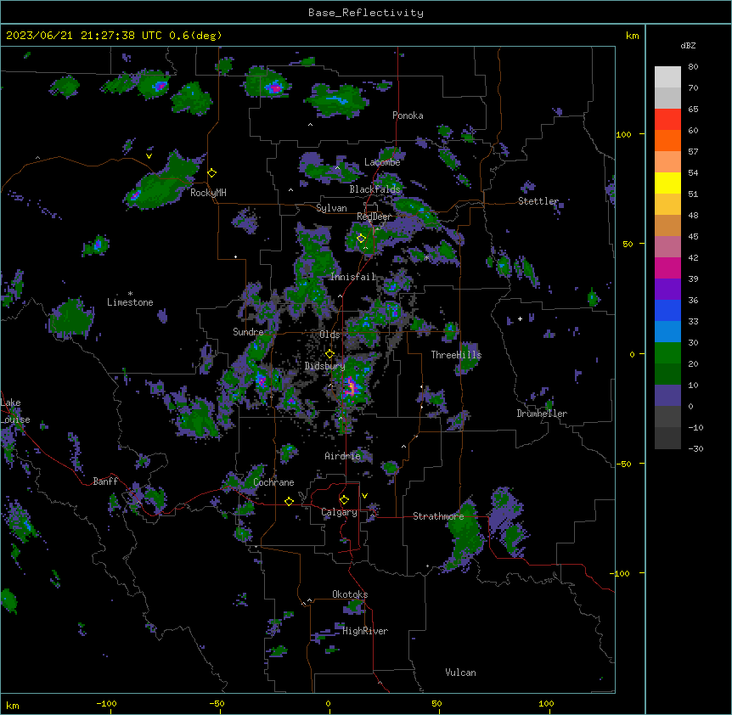Click the RockyMH label
The image size is (732, 715).
click(208, 193)
